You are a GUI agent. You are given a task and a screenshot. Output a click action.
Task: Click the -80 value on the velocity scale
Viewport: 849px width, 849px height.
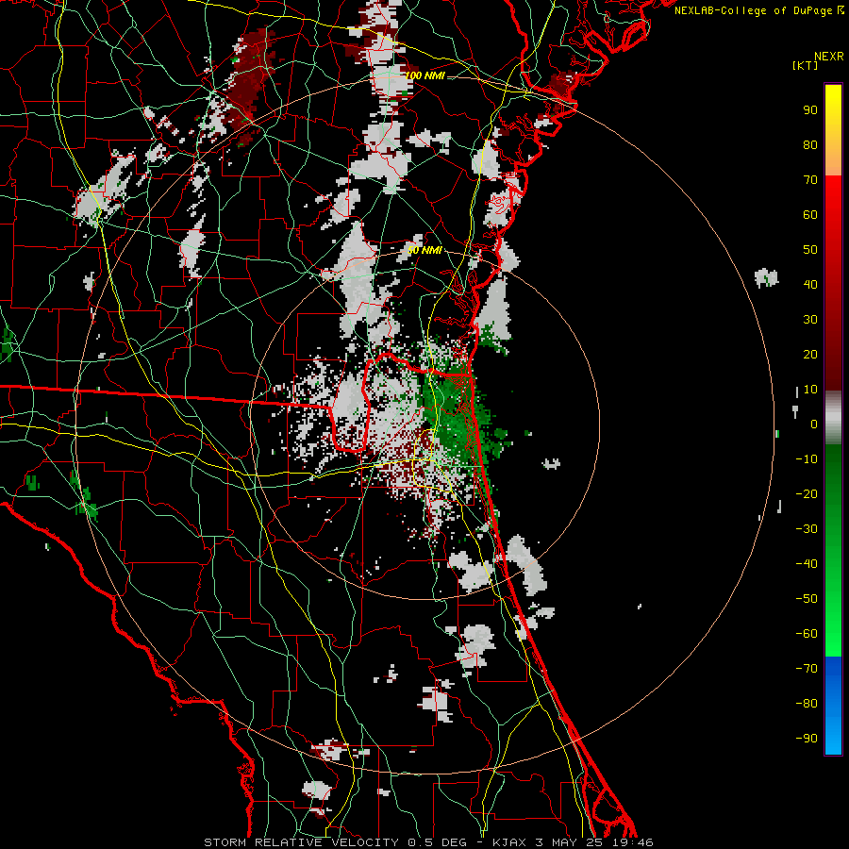click(807, 704)
